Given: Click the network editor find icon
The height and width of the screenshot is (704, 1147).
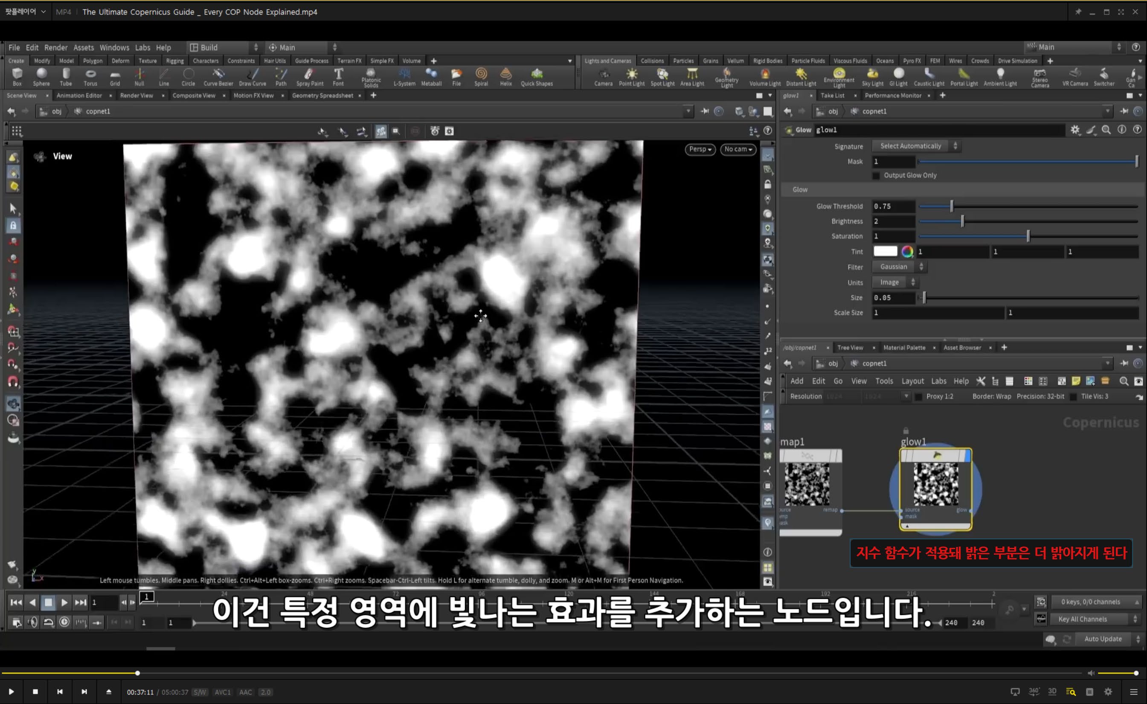Looking at the screenshot, I should coord(1124,381).
